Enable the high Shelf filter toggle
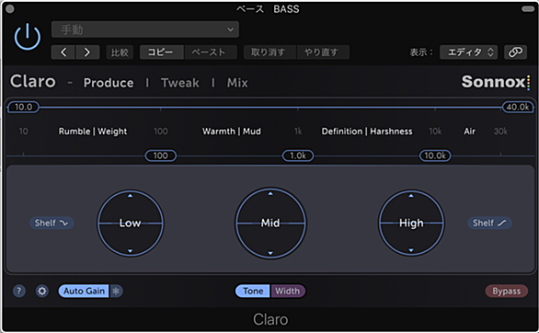The height and width of the screenshot is (333, 539). pyautogui.click(x=489, y=223)
